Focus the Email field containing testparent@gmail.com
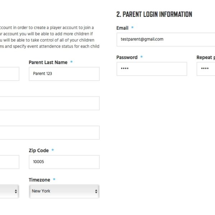This screenshot has width=215, height=215. [166, 39]
